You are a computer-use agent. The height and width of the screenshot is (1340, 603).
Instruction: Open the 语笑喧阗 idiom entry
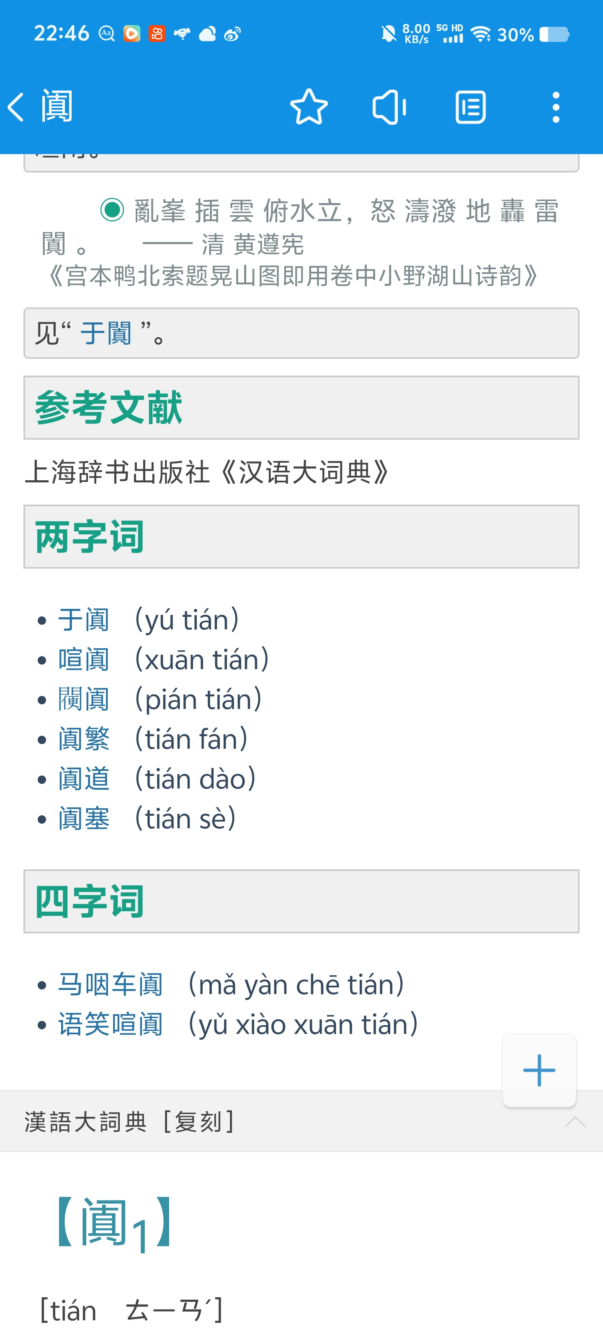coord(110,1024)
